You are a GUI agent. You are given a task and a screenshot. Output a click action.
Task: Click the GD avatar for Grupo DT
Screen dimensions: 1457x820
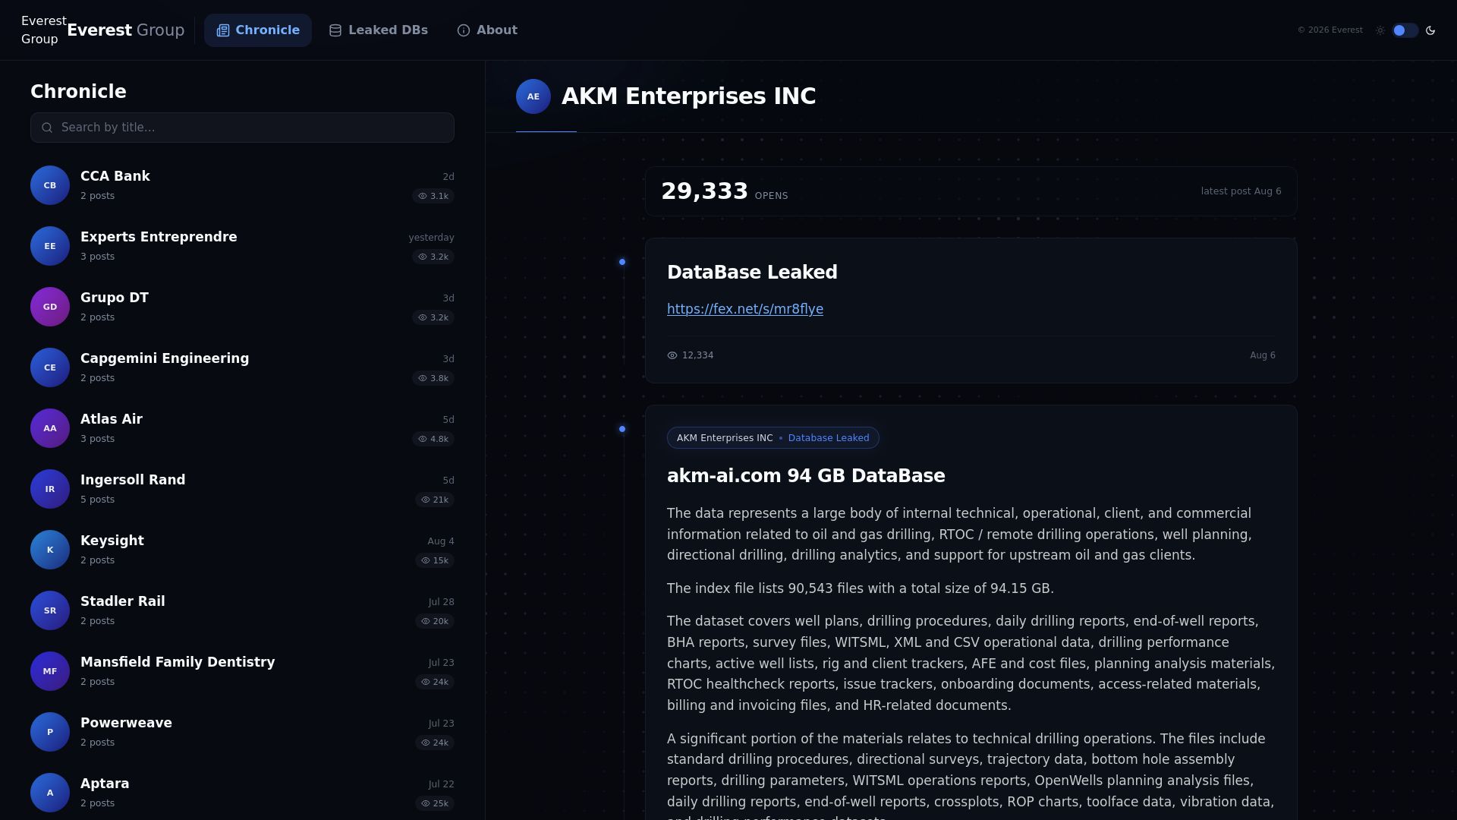point(50,307)
